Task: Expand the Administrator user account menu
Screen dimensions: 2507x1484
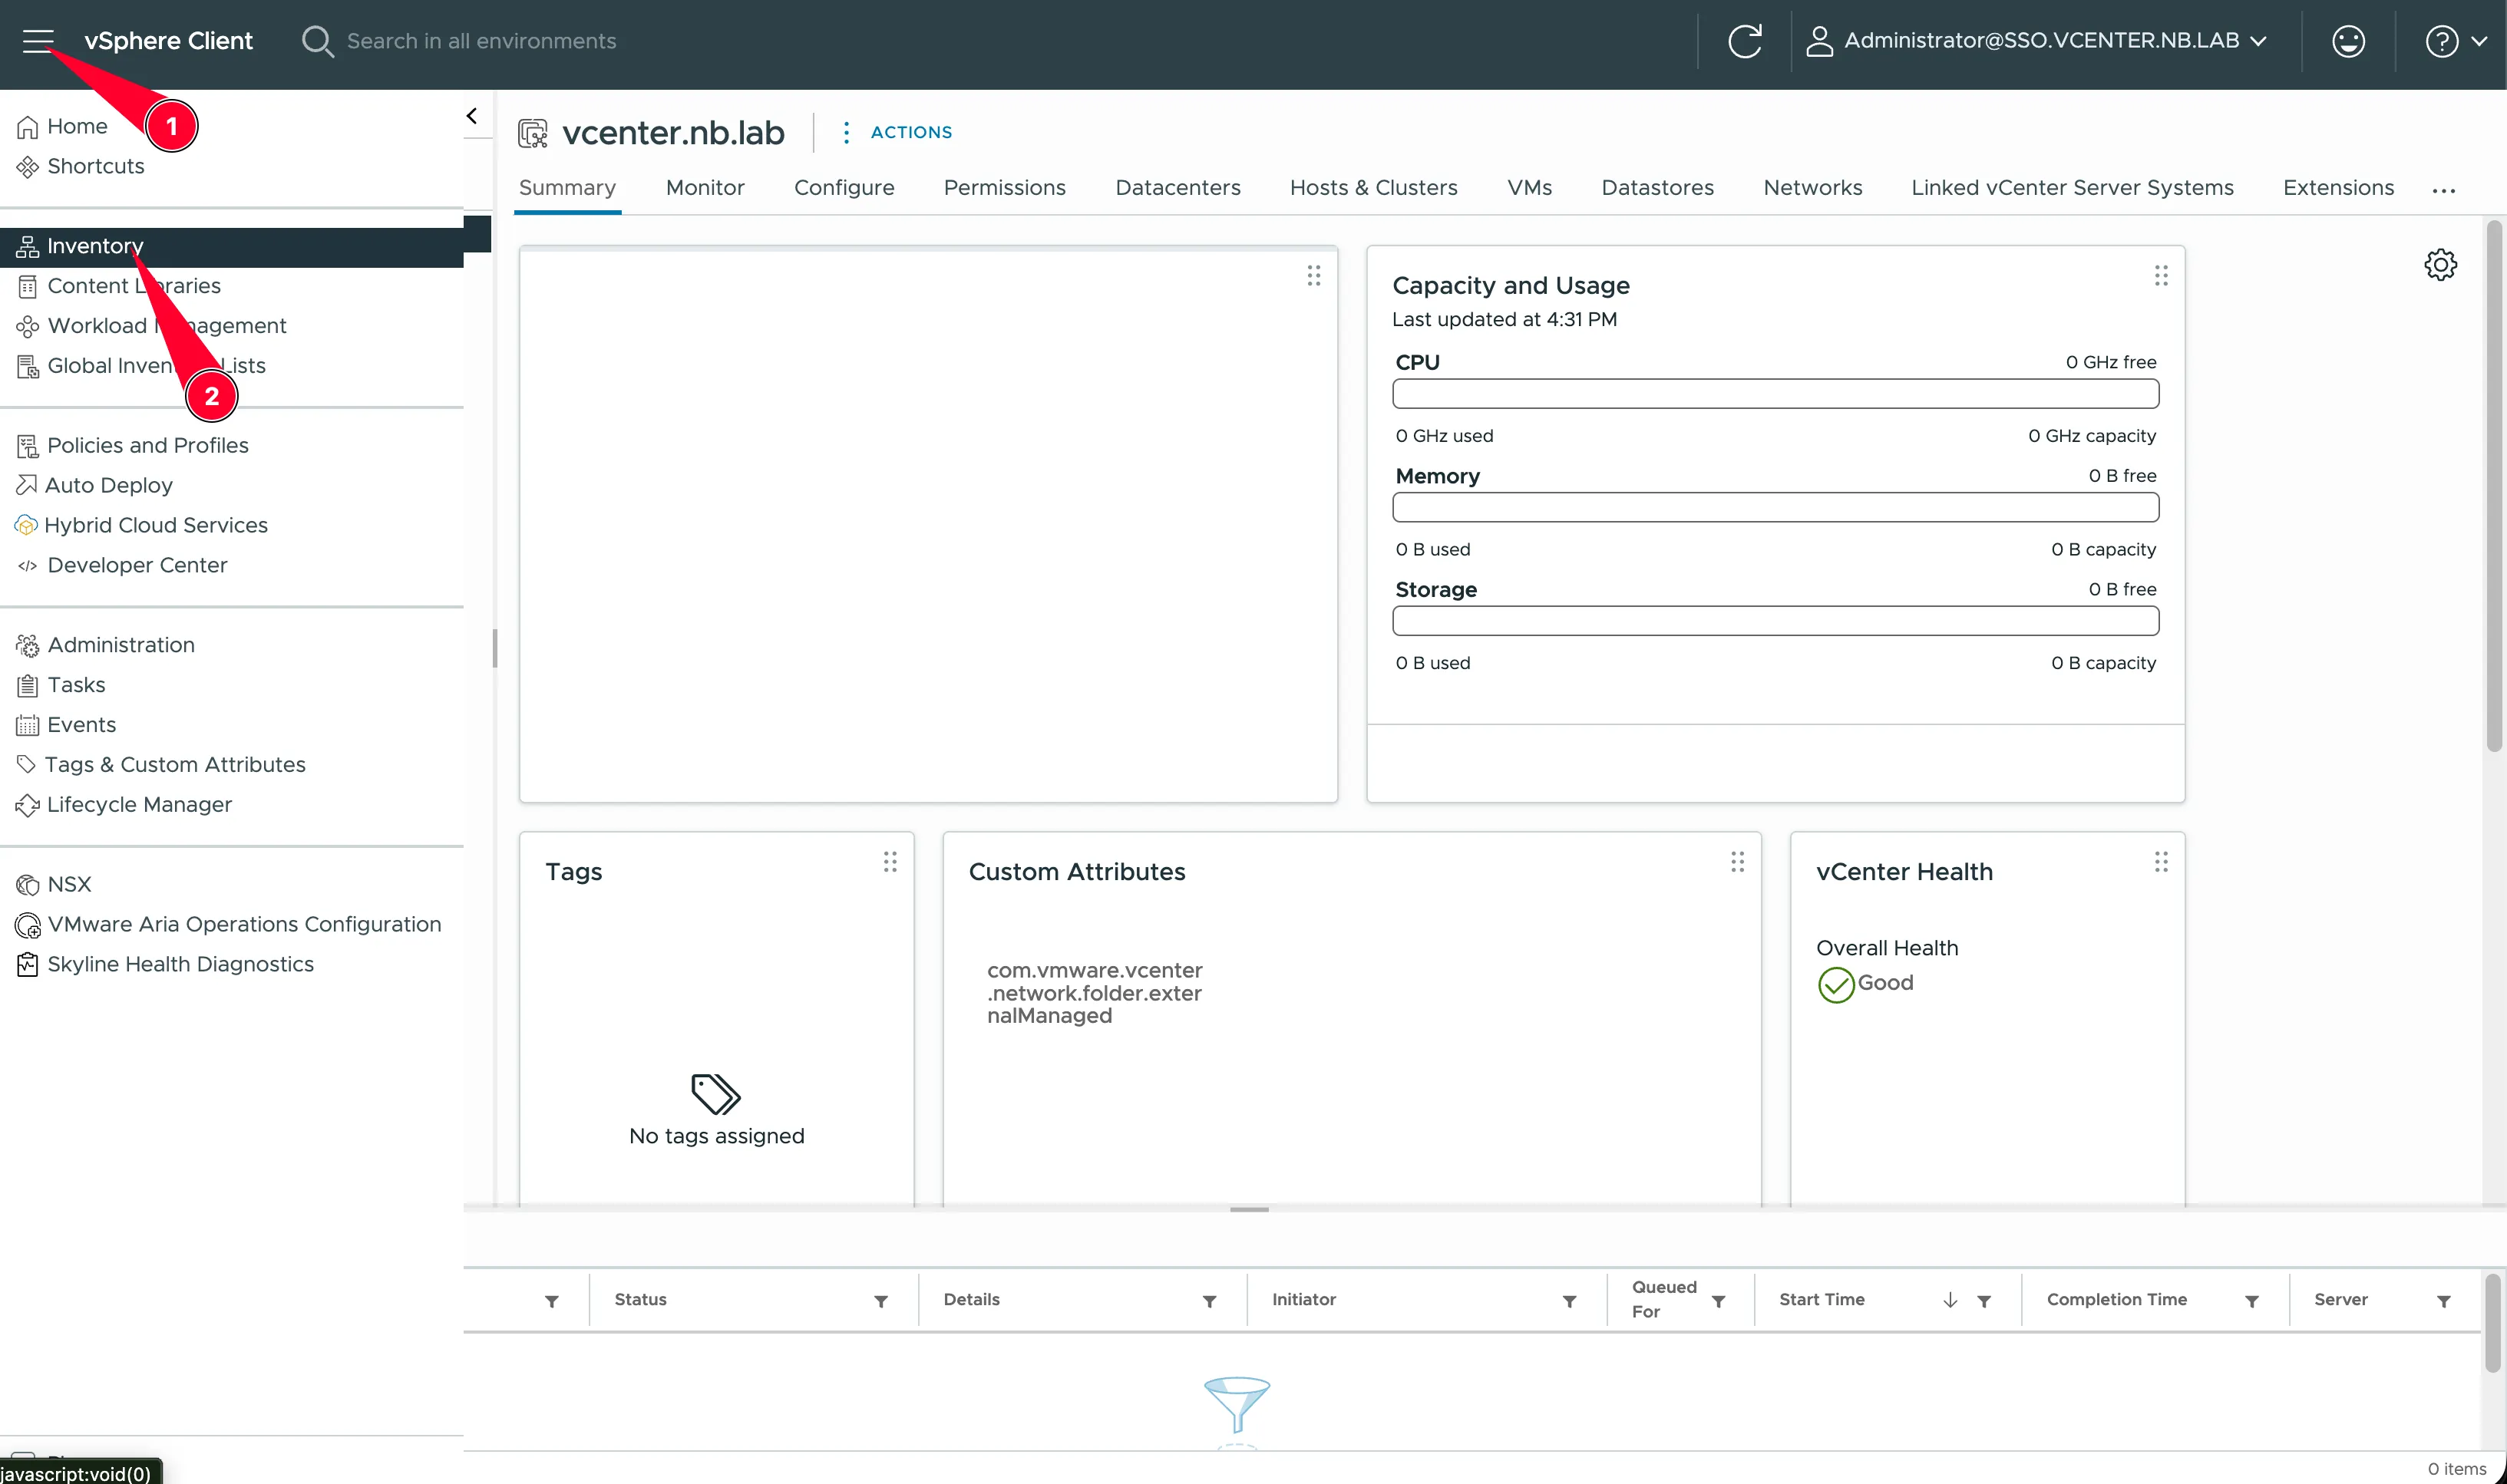Action: (2036, 41)
